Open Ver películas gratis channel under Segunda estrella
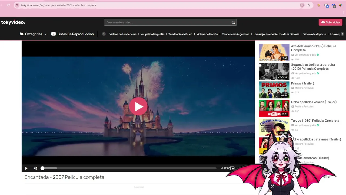Screen dimensions: 346x195 coord(305,73)
